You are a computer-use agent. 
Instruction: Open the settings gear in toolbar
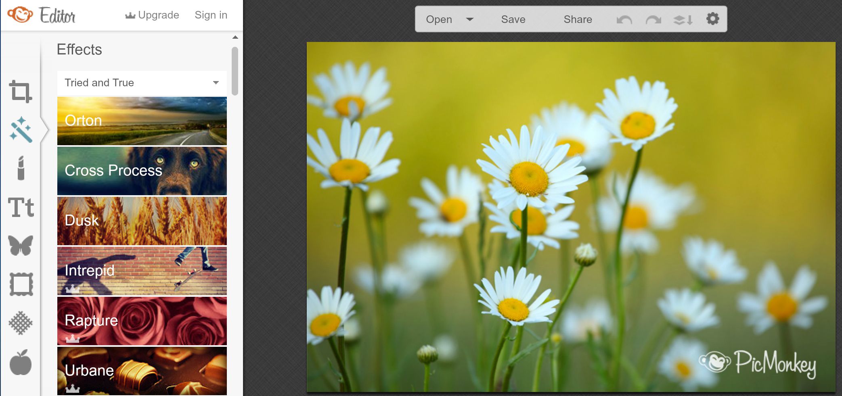(713, 19)
